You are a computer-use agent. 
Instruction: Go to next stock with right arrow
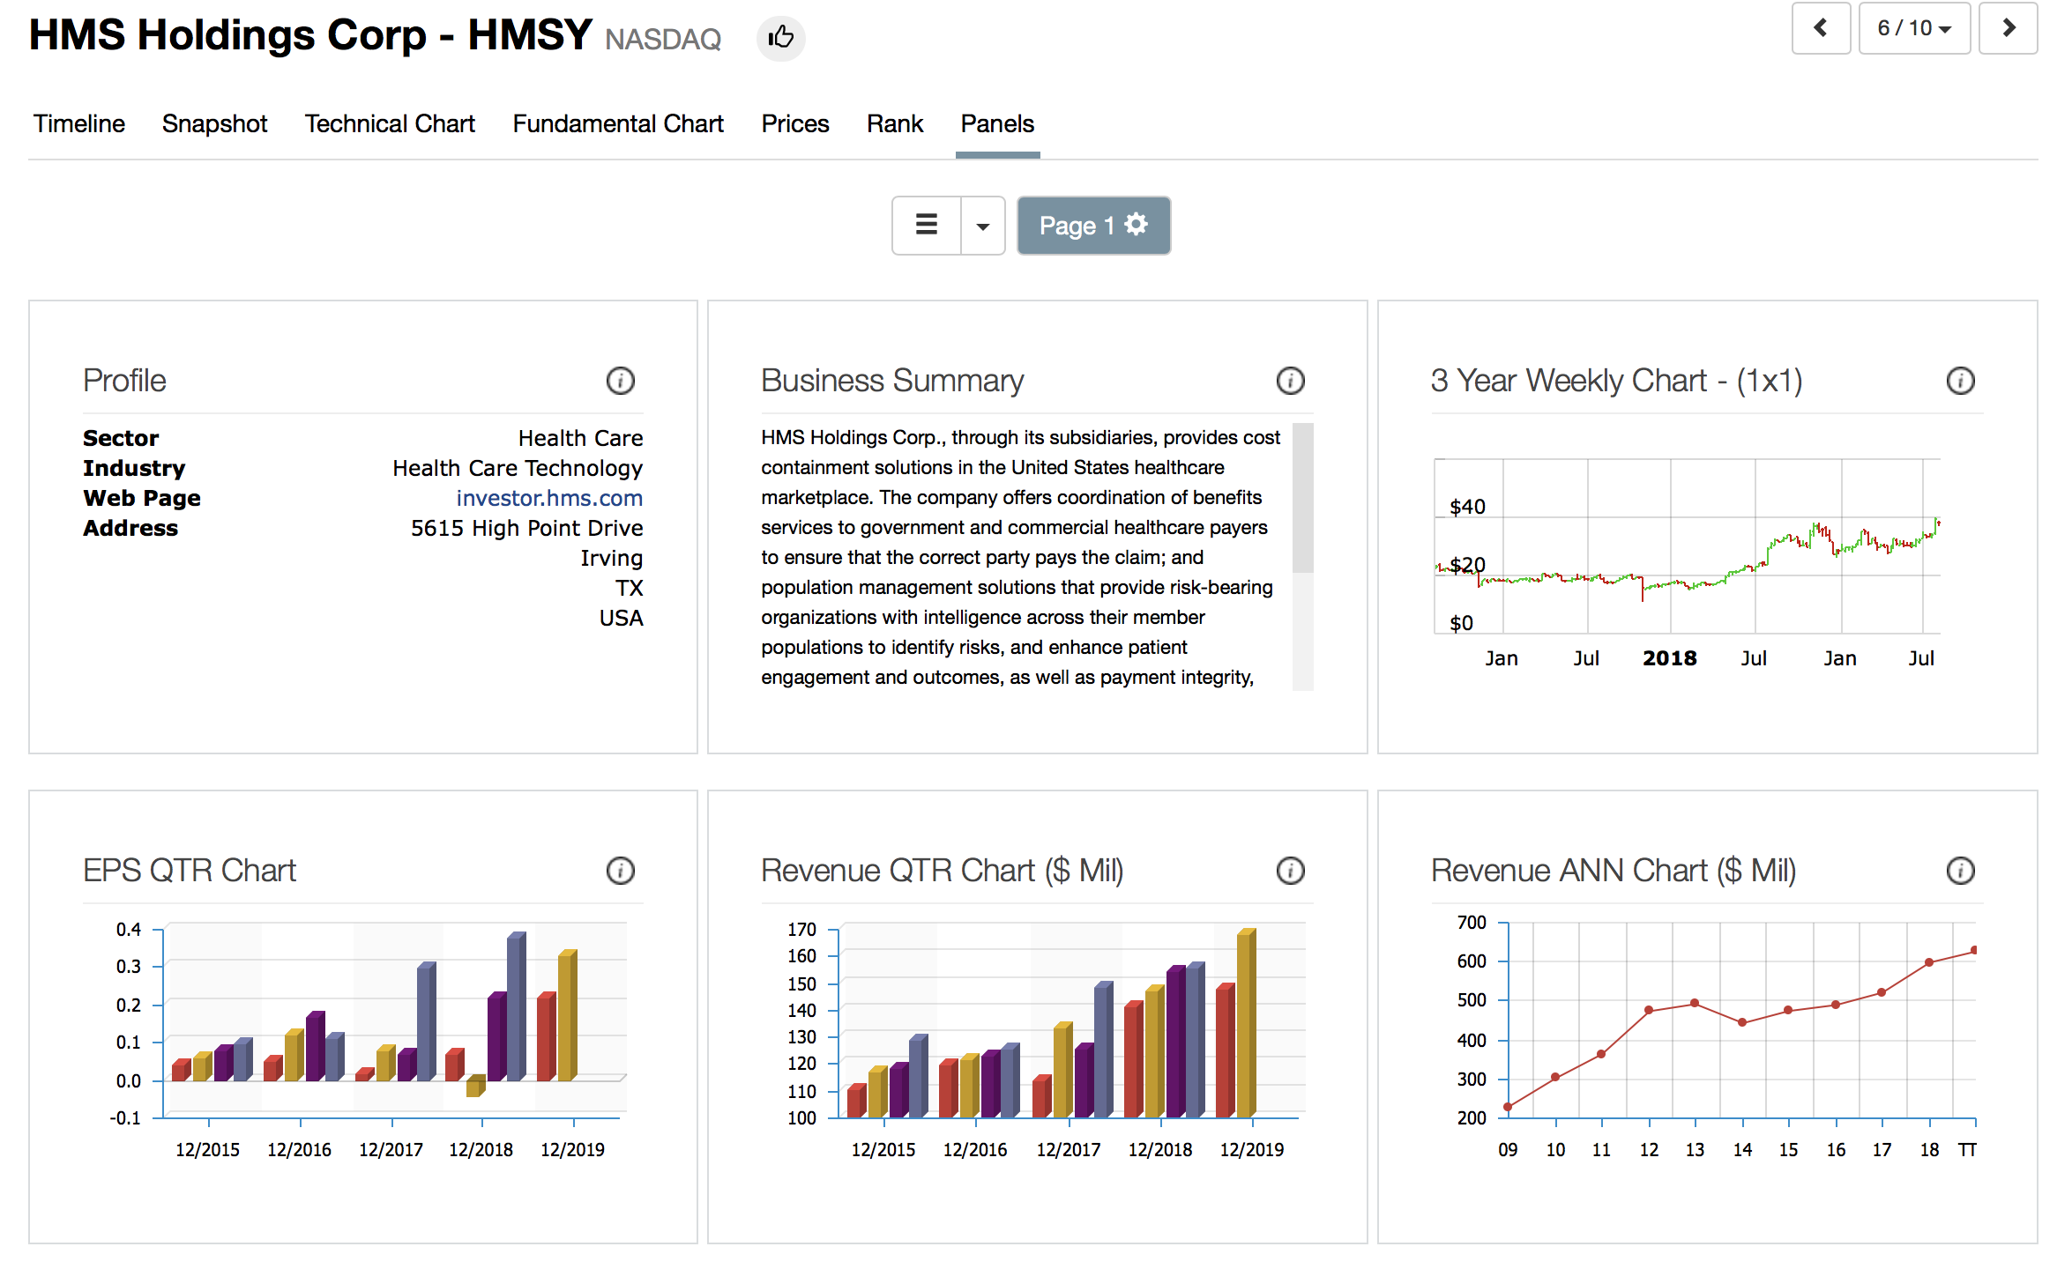(x=2008, y=28)
